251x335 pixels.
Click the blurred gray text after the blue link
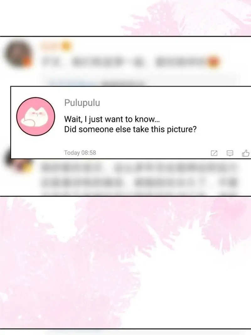(x=124, y=83)
